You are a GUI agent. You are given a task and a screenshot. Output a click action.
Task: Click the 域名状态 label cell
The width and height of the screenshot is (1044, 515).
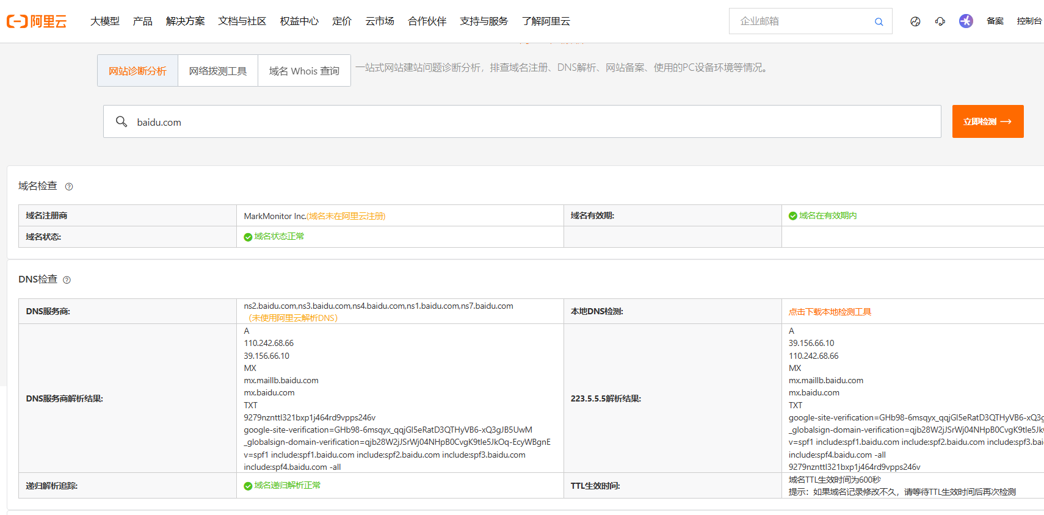[x=128, y=237]
